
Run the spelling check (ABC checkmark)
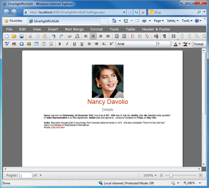7,44
